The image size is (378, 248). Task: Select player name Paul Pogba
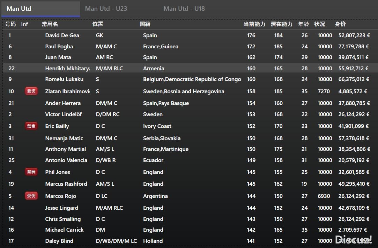(59, 46)
